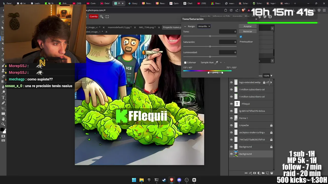
Task: Click the red Cuenta button
Action: [94, 17]
